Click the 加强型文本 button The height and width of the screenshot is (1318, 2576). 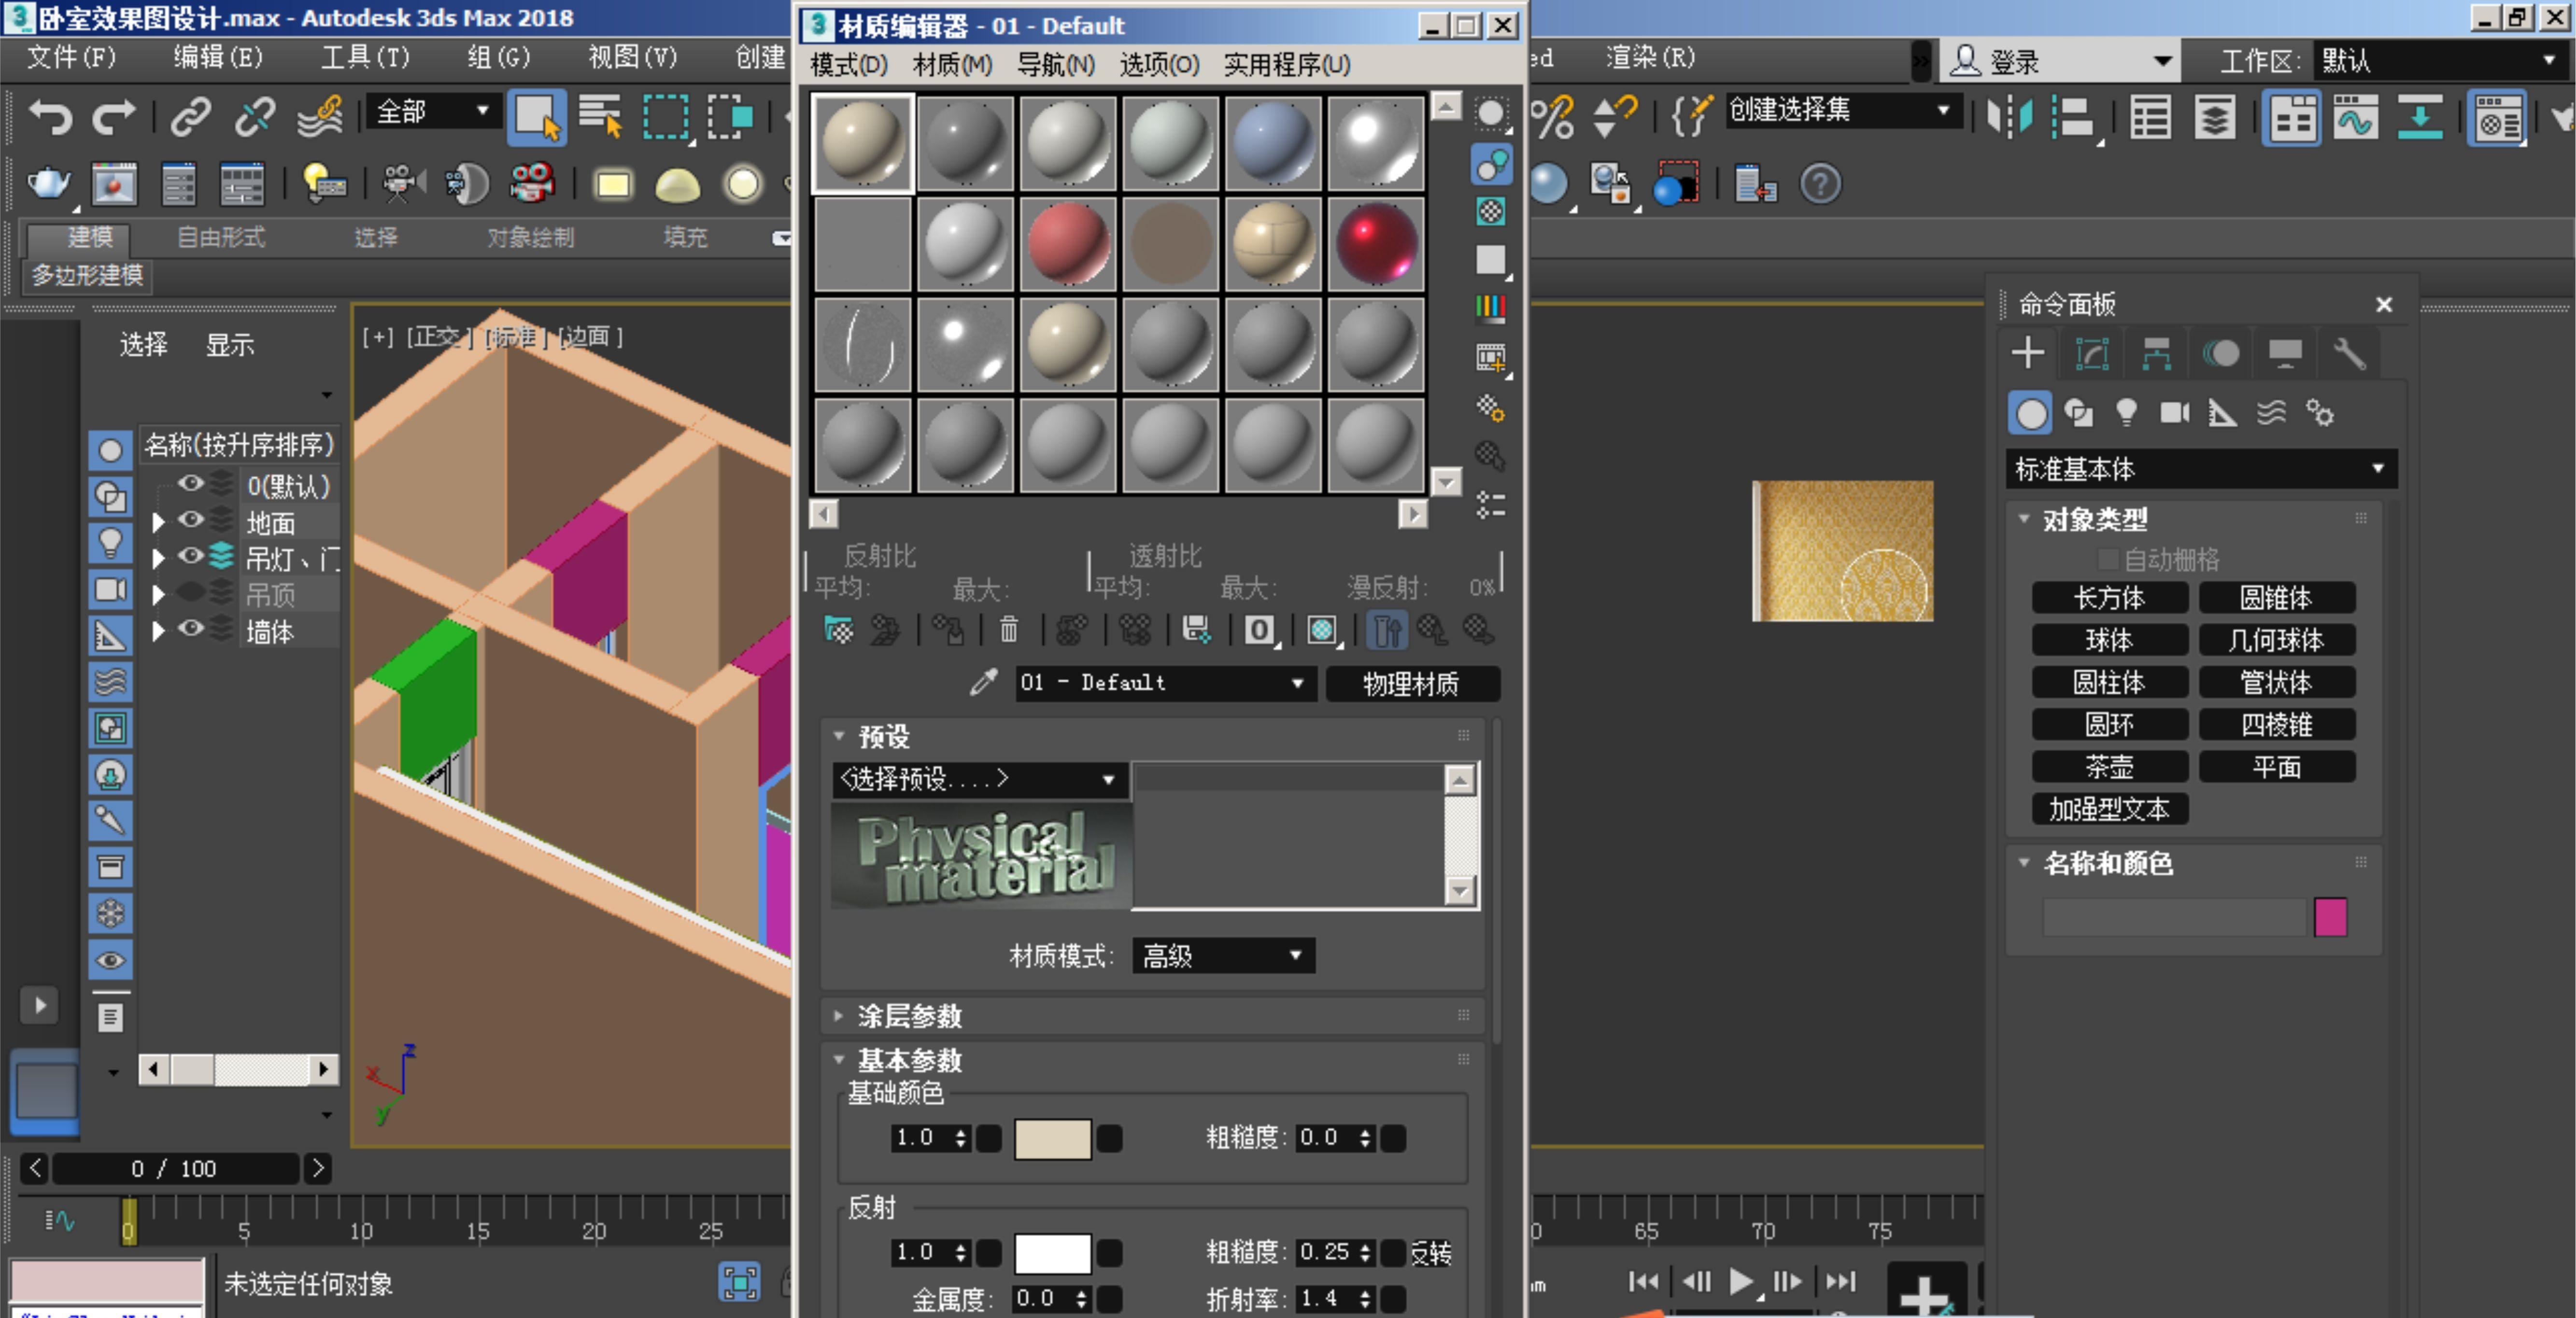tap(2109, 809)
